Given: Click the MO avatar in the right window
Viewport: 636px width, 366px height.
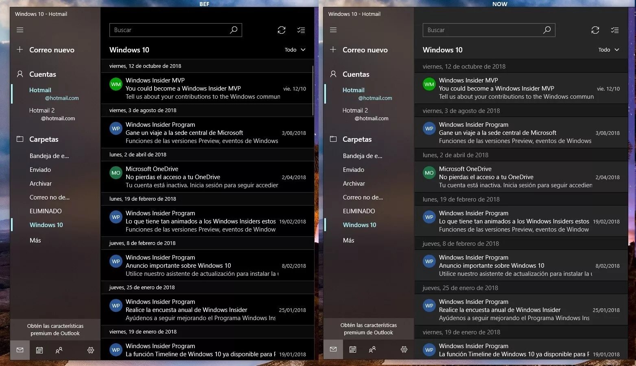Looking at the screenshot, I should 429,173.
